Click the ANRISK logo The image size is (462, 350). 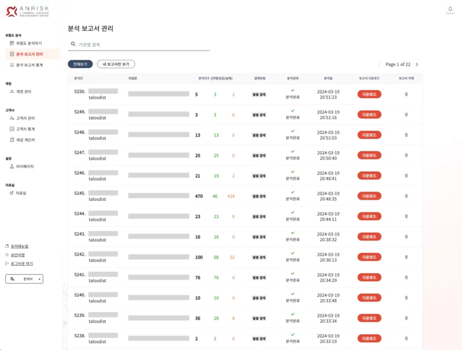(28, 11)
